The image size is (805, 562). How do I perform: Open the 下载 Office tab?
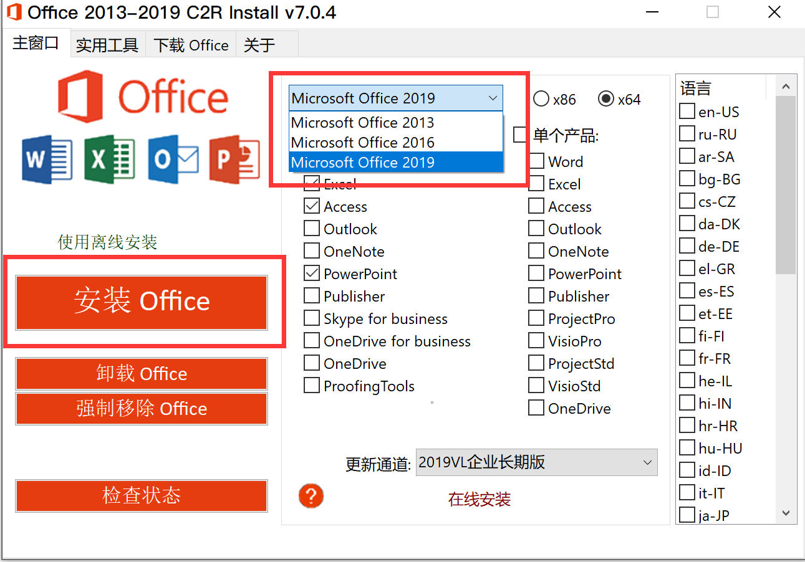coord(191,45)
